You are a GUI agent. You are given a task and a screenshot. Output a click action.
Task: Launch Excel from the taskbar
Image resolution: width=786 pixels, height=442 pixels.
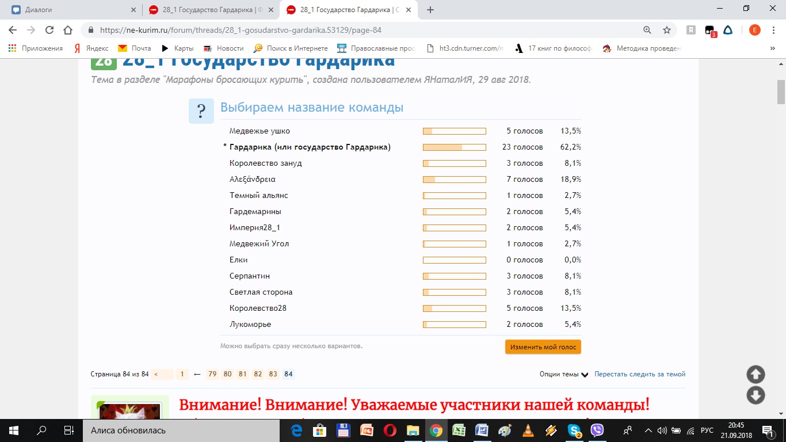coord(459,430)
